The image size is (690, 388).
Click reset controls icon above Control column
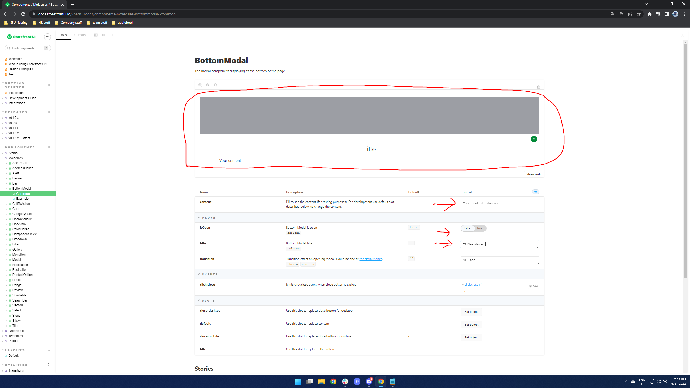click(x=536, y=192)
